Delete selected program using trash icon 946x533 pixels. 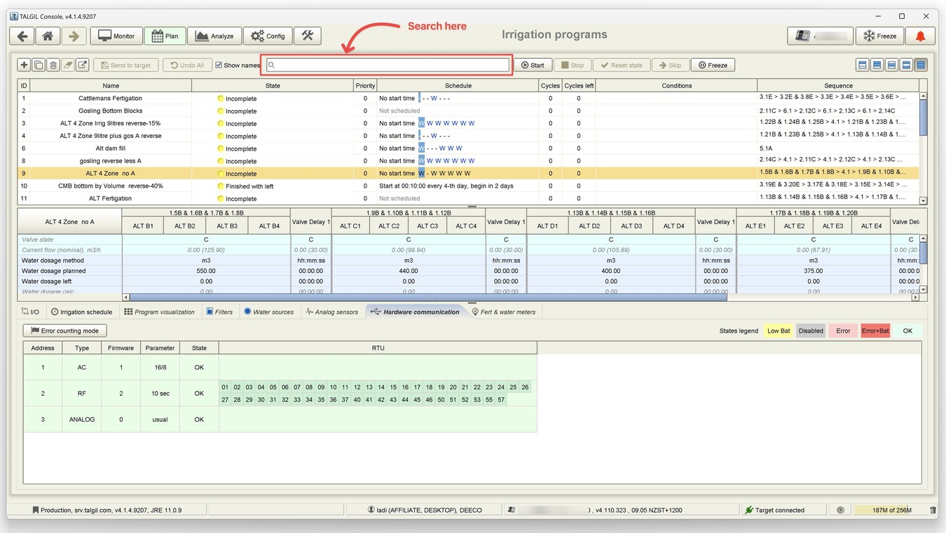53,65
